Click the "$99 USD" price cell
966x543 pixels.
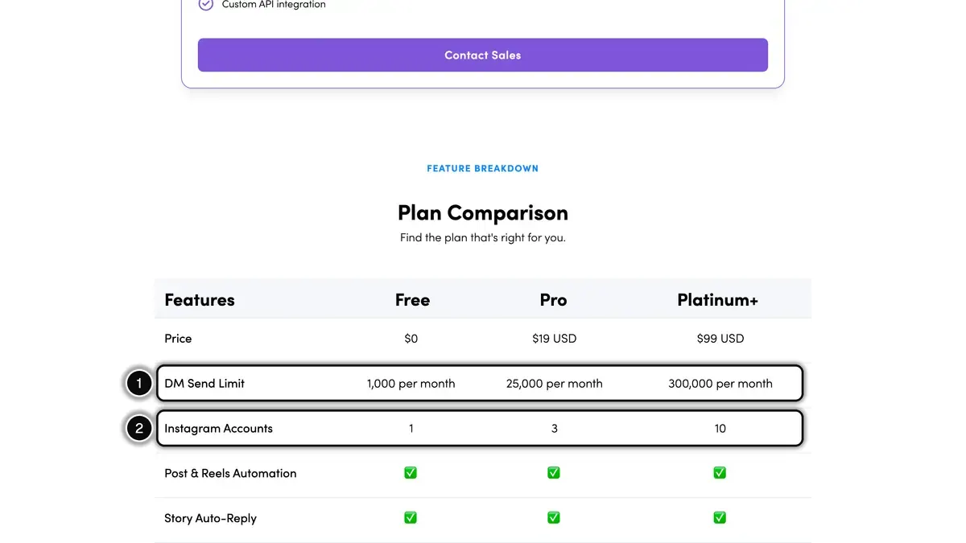(720, 339)
